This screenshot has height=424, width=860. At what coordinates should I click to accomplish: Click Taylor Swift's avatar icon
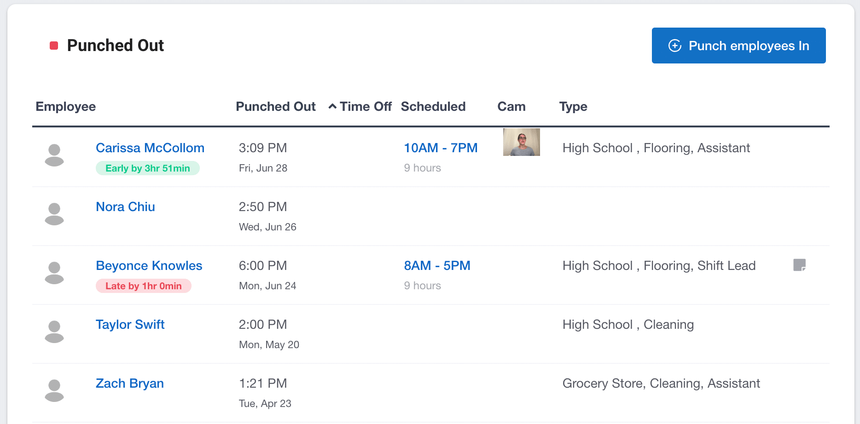click(54, 332)
